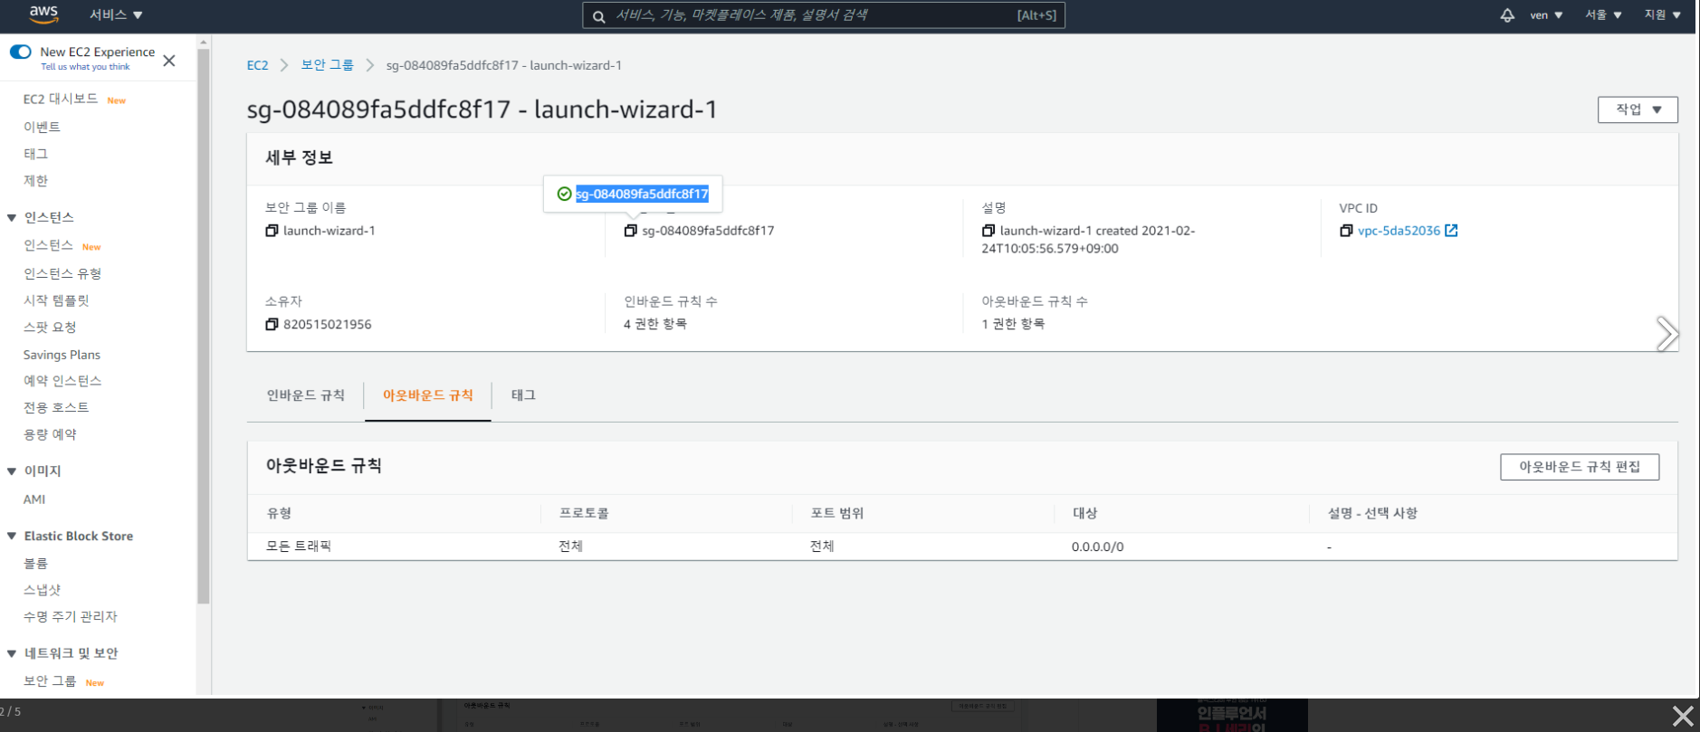Image resolution: width=1700 pixels, height=732 pixels.
Task: Click the 4 권한 항목 inbound count
Action: click(654, 324)
